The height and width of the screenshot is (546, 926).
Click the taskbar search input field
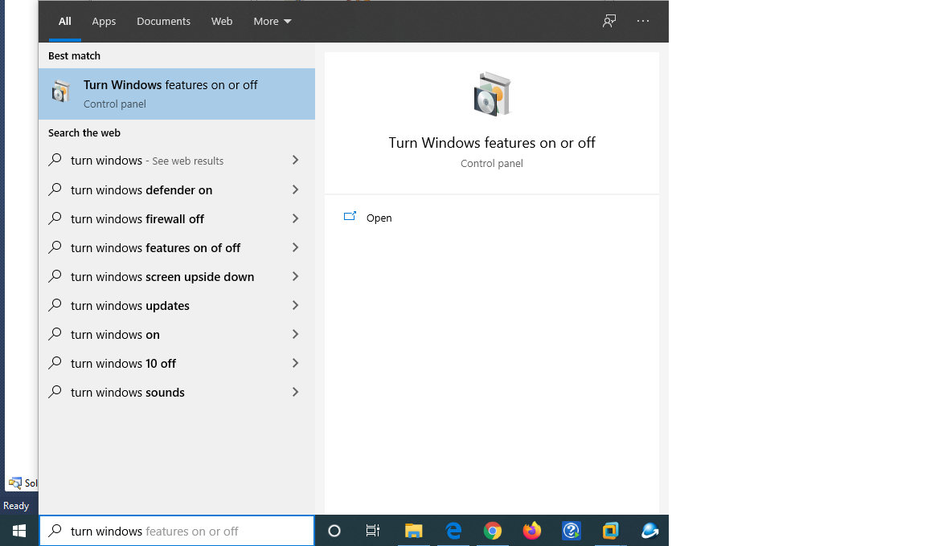[177, 531]
